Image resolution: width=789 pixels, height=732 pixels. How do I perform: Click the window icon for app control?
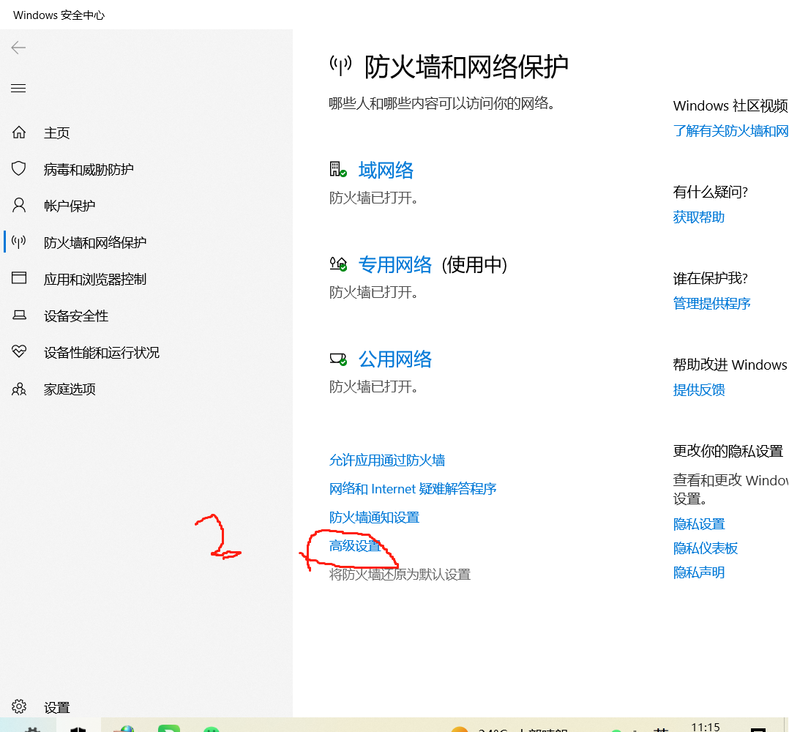tap(19, 278)
